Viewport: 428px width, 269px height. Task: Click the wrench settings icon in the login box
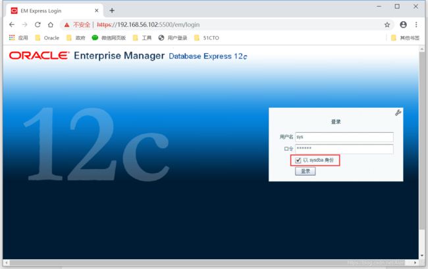click(x=398, y=112)
